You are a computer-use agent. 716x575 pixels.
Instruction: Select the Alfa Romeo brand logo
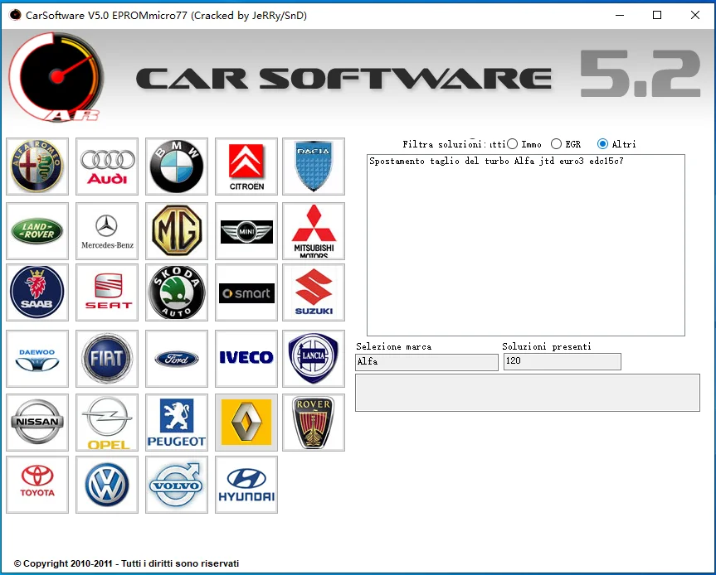pyautogui.click(x=37, y=167)
